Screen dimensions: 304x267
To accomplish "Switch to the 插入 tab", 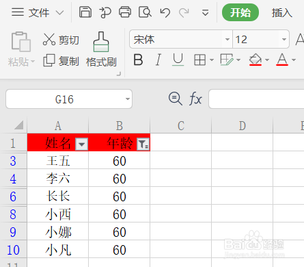I will coord(281,12).
